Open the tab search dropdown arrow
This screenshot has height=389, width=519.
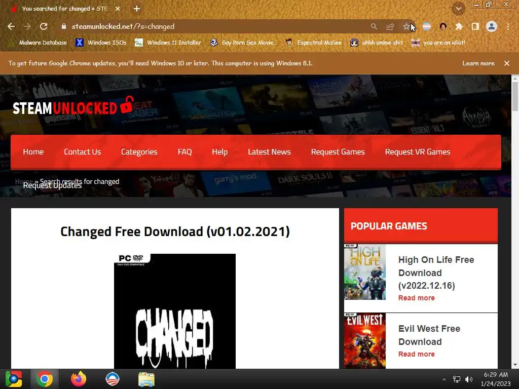point(458,9)
